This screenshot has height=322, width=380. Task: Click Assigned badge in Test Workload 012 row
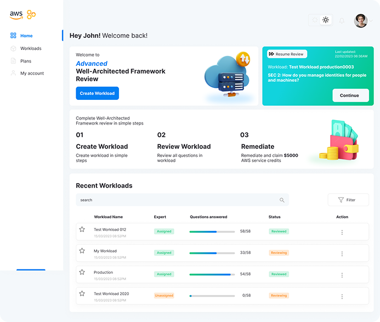[164, 231]
